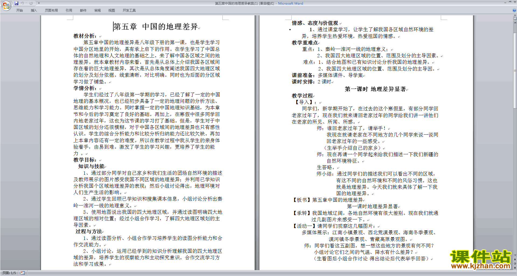Image resolution: width=517 pixels, height=276 pixels.
Task: Go to the next page browse button
Action: coord(515,267)
